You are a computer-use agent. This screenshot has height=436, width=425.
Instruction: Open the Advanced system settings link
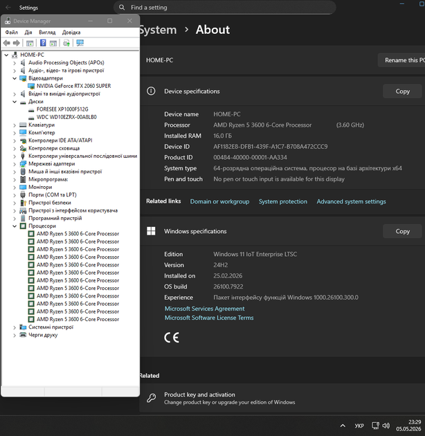[x=351, y=201]
